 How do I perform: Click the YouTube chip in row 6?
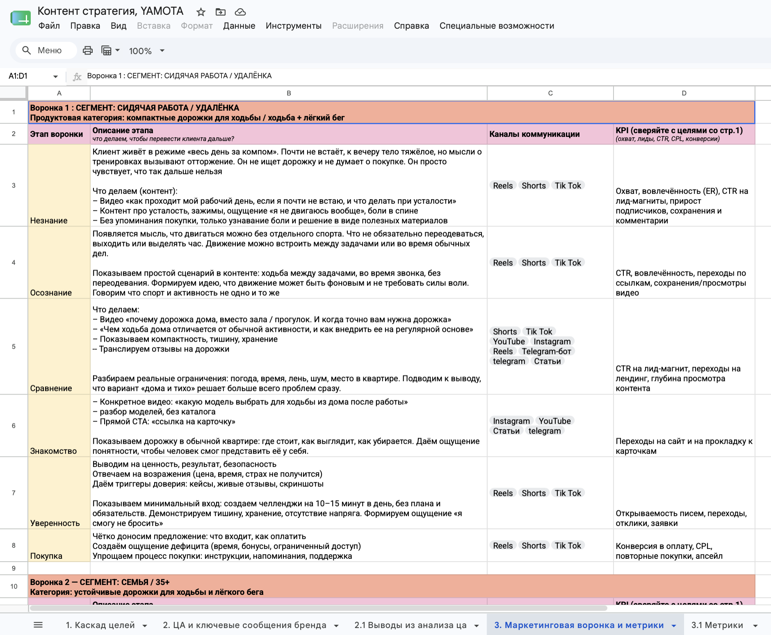point(554,421)
